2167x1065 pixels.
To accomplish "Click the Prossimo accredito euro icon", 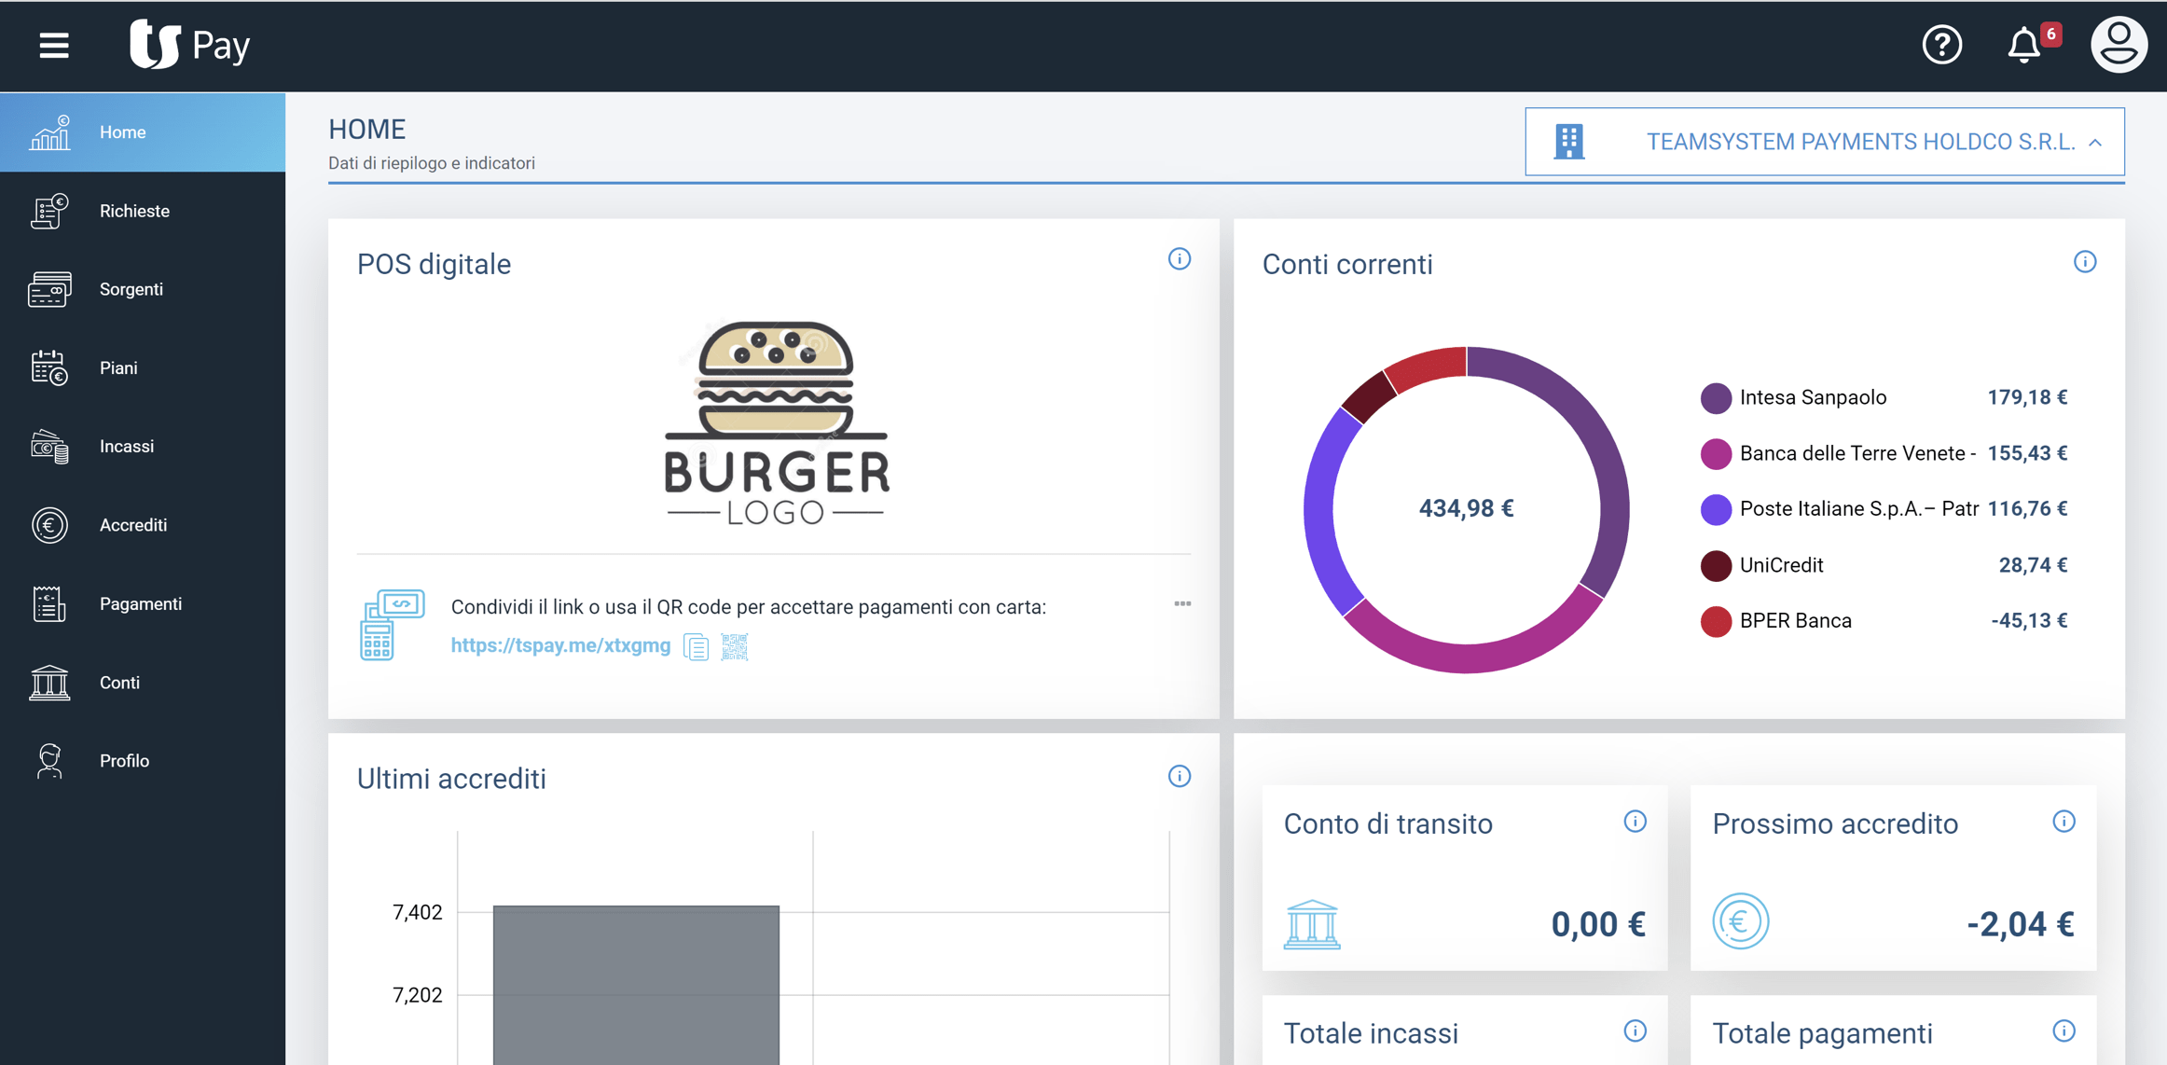I will coord(1740,921).
